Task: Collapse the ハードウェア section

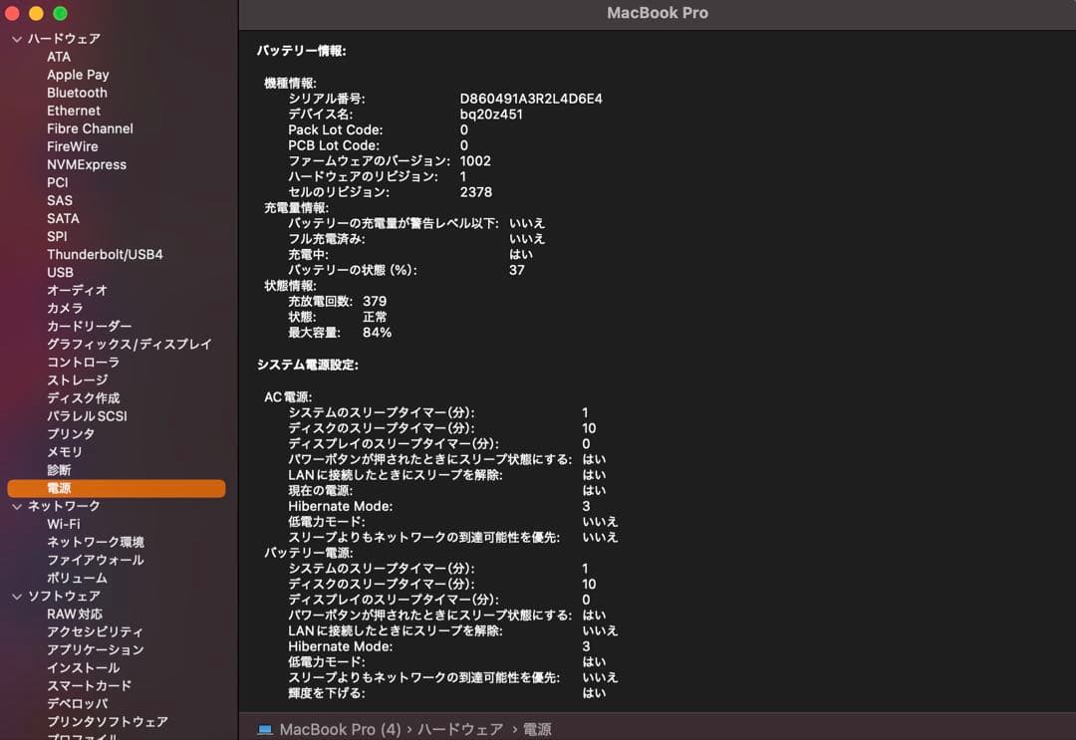Action: tap(16, 38)
